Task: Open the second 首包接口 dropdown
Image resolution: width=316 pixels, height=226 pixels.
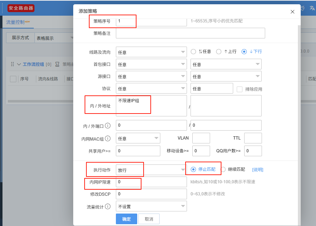Action: click(226, 64)
